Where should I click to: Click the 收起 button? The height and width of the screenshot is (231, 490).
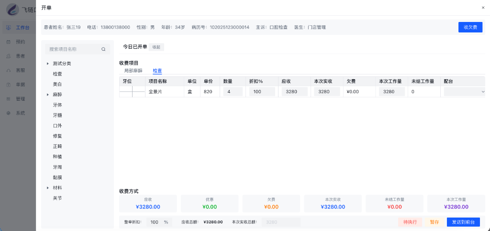[x=156, y=47]
